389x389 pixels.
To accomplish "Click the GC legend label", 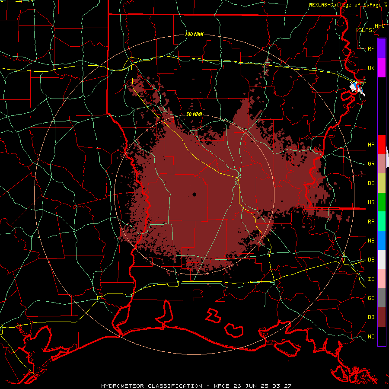I will 371,298.
